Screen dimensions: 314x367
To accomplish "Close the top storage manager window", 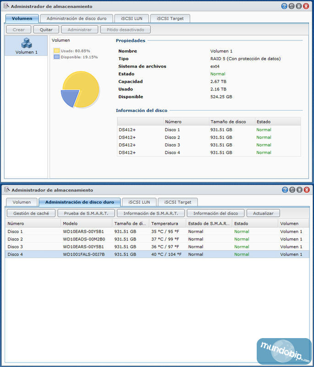I will click(306, 6).
